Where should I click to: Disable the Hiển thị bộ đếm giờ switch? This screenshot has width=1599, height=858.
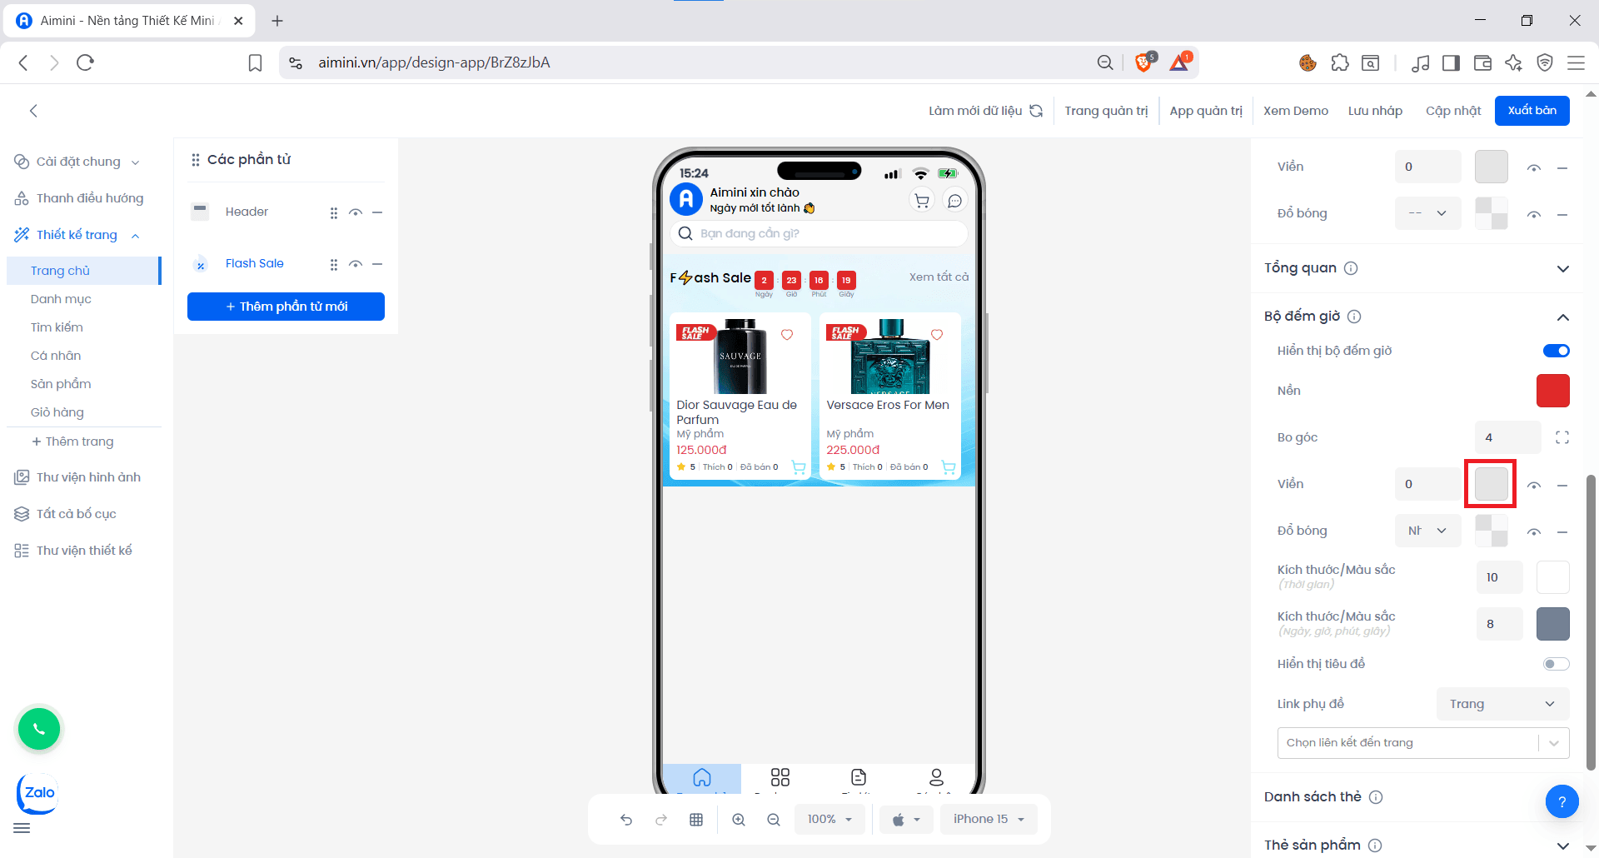[1556, 351]
